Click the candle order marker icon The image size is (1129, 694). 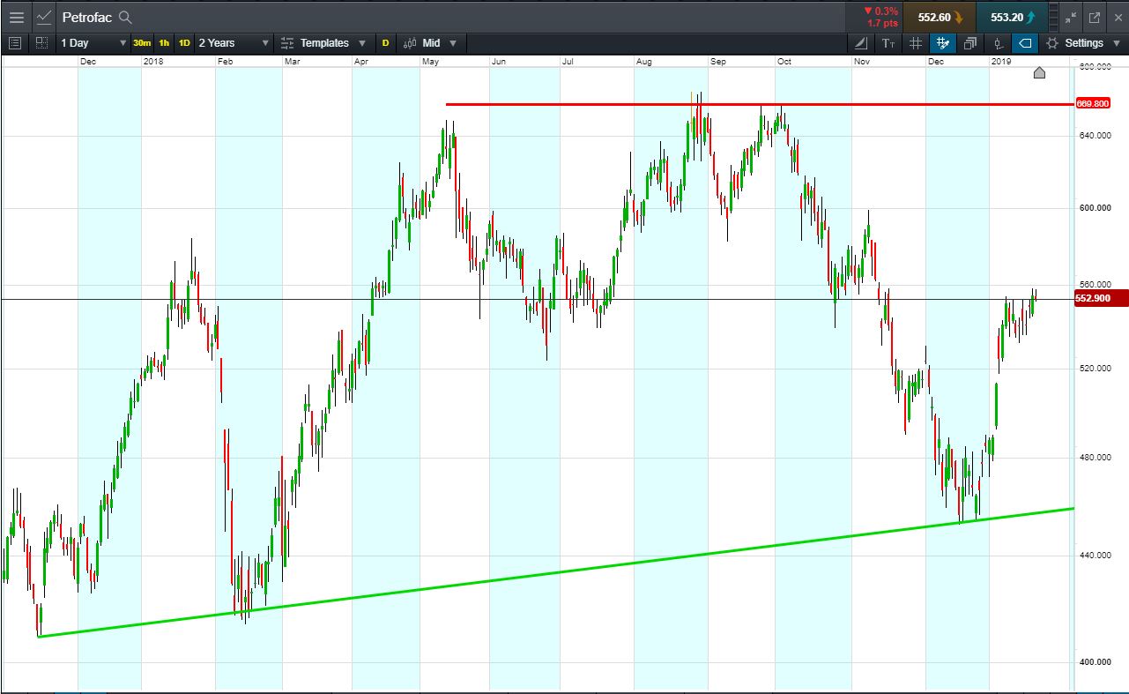pyautogui.click(x=998, y=42)
